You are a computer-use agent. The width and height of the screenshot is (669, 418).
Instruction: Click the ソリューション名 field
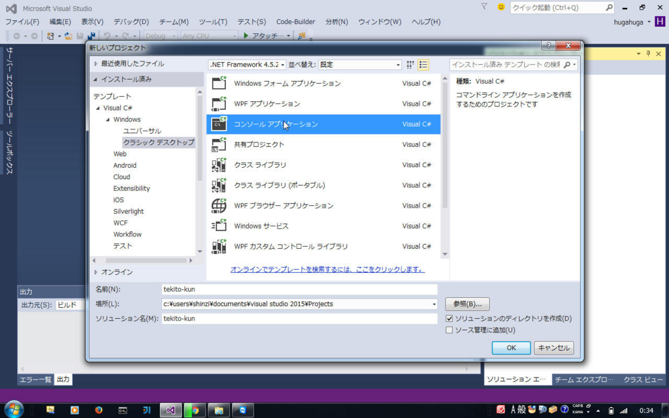pyautogui.click(x=299, y=319)
